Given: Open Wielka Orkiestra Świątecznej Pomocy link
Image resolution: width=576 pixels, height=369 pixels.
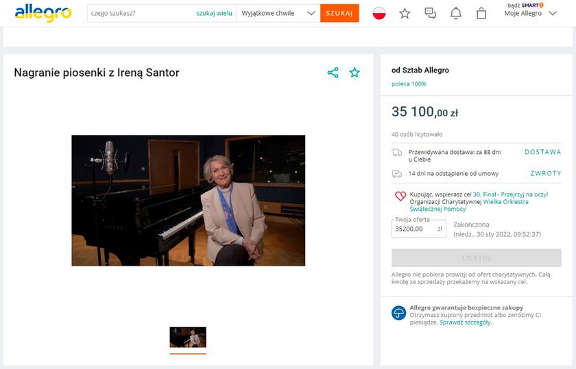Looking at the screenshot, I should 469,205.
